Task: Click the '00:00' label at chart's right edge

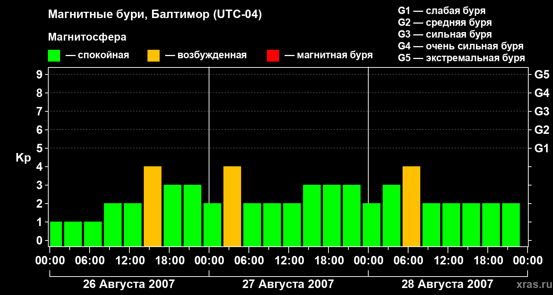Action: pyautogui.click(x=528, y=261)
